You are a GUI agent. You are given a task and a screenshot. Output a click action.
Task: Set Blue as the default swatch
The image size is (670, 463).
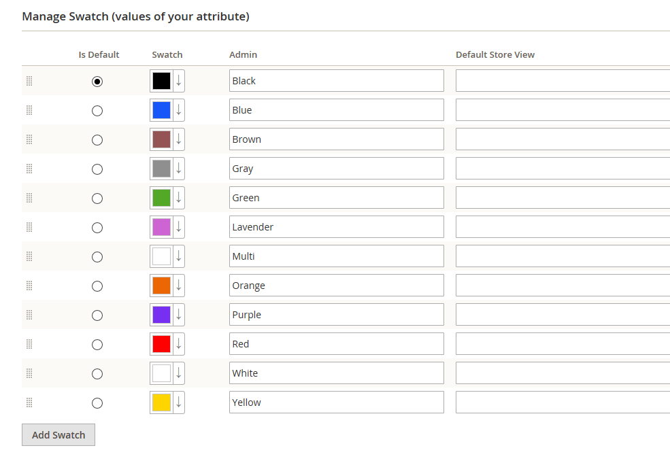tap(97, 110)
